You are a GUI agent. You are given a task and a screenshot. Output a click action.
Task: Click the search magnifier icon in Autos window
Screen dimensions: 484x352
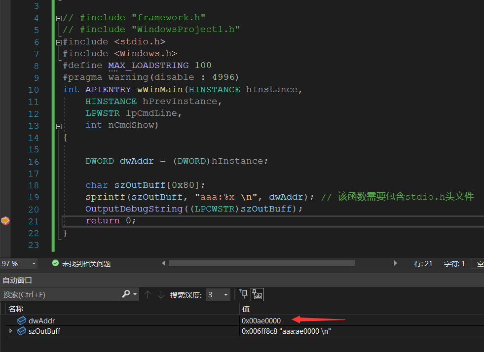(126, 294)
